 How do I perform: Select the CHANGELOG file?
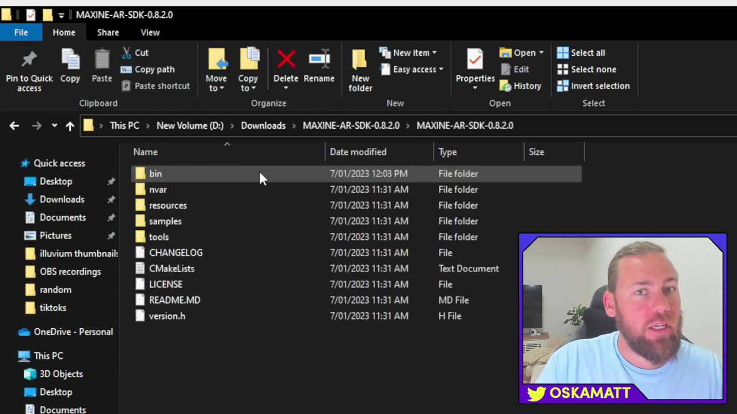[176, 252]
